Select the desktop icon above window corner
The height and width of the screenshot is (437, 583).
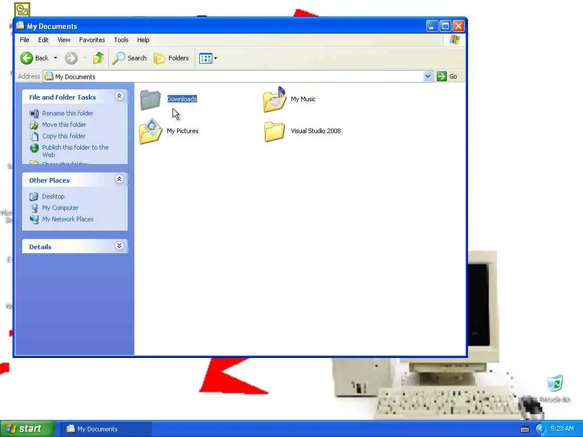coord(22,10)
